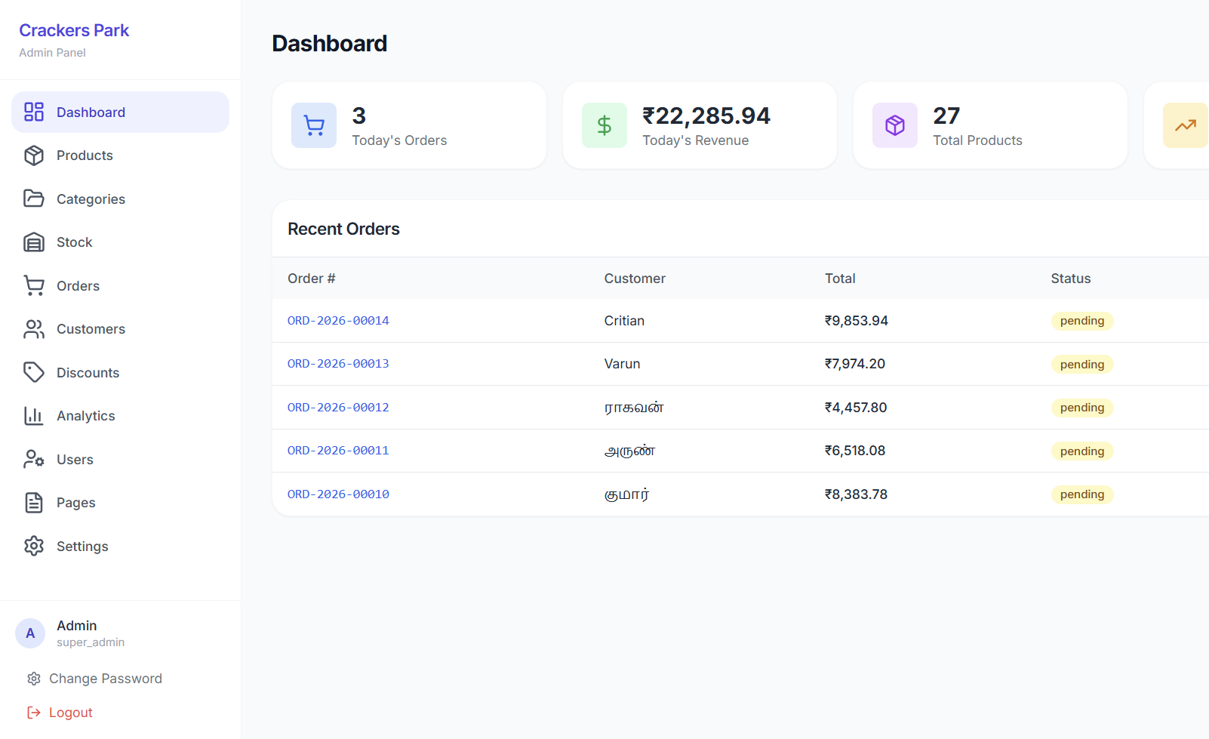1209x739 pixels.
Task: Click the Analytics bar chart icon
Action: [34, 416]
